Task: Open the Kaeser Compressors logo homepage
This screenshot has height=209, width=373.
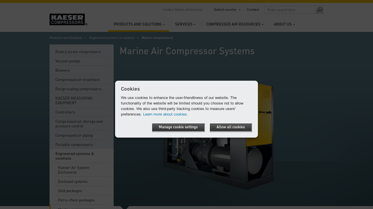Action: (68, 20)
